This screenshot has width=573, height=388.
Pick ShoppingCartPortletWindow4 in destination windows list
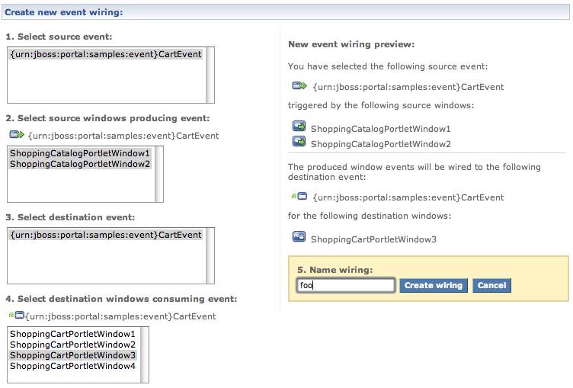(72, 366)
